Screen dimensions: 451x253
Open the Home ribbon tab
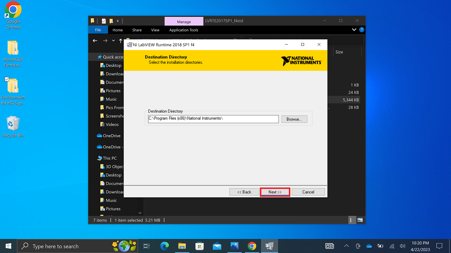pos(118,30)
